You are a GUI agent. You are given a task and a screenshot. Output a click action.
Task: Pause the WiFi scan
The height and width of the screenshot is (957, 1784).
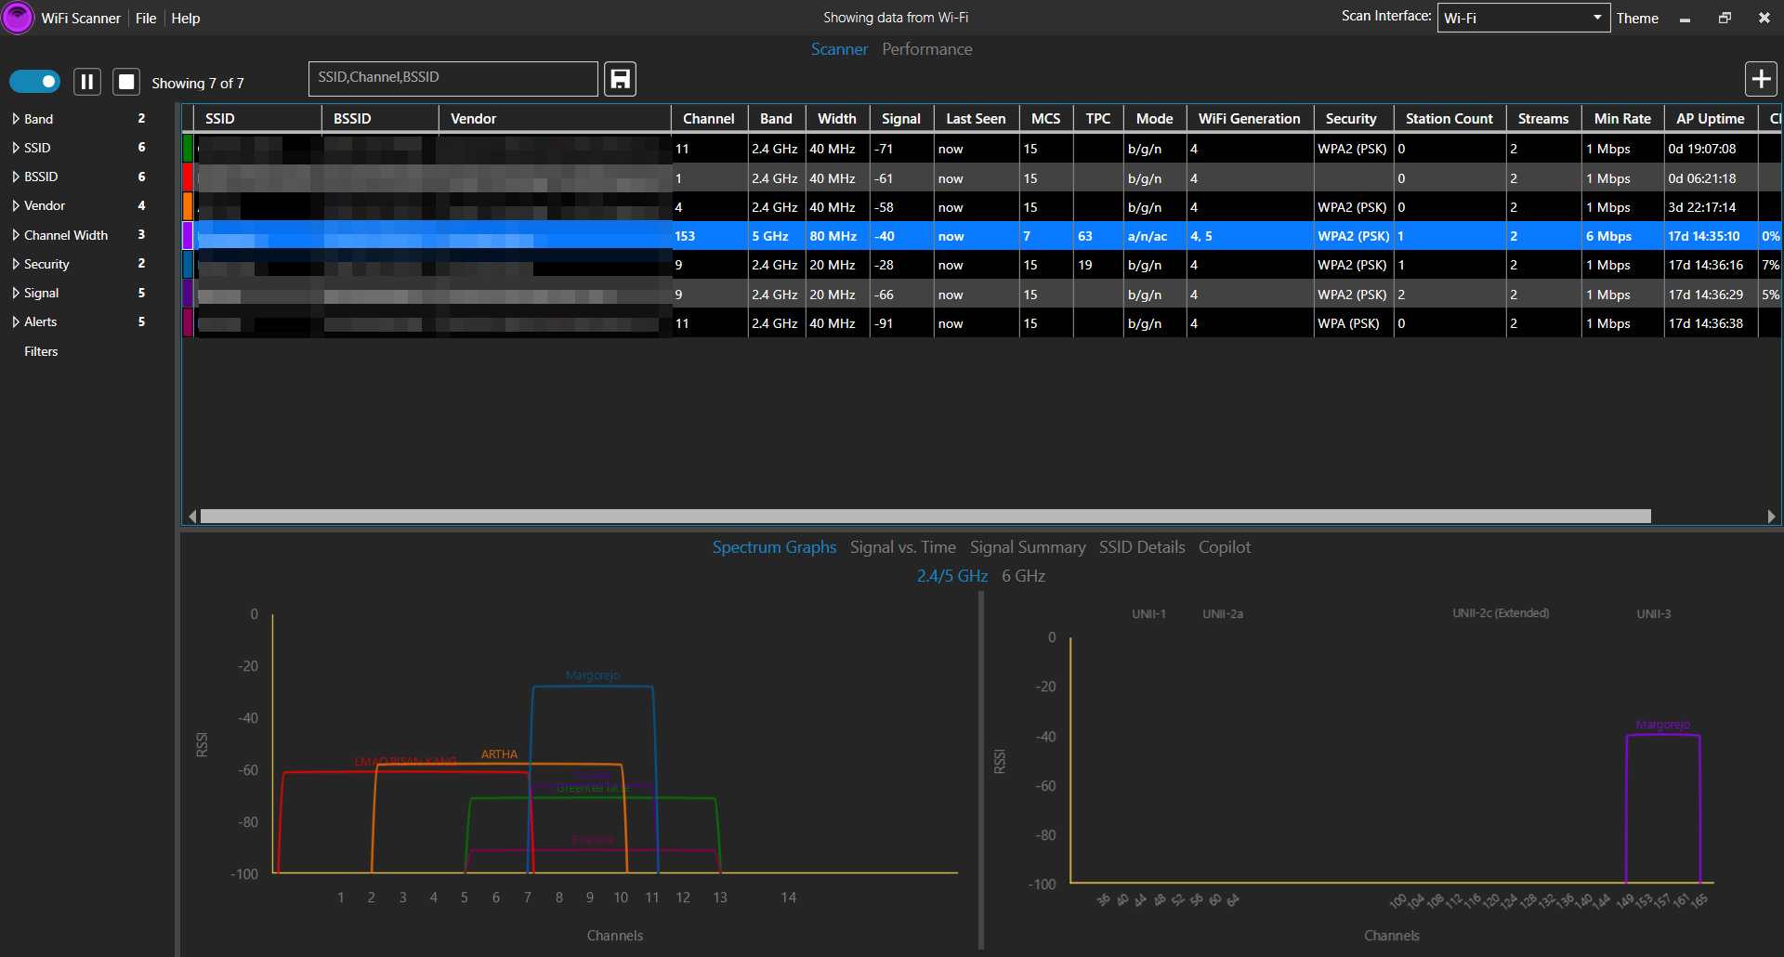point(87,82)
